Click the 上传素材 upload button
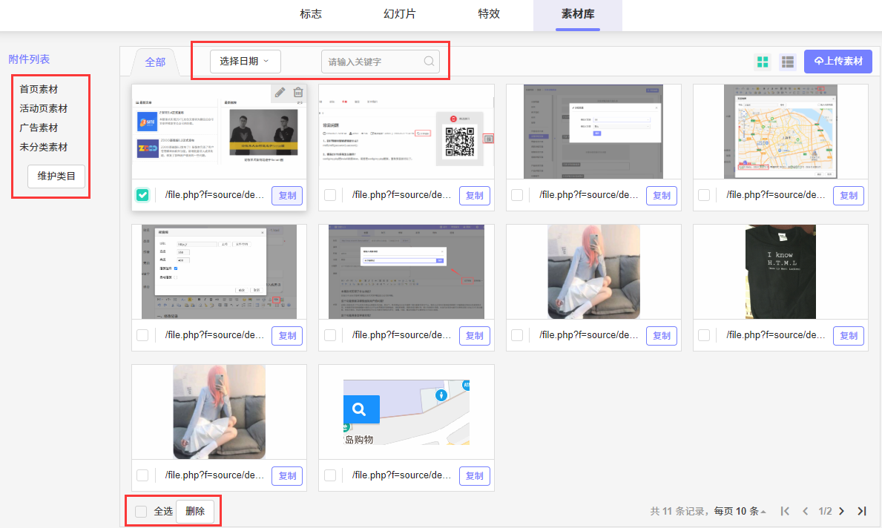The height and width of the screenshot is (528, 882). coord(837,62)
